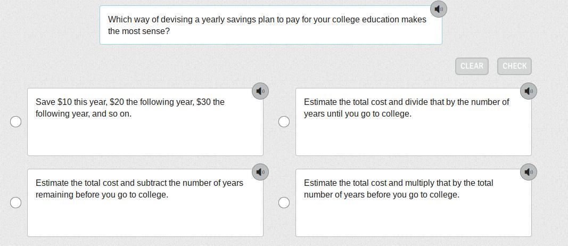
Task: Play audio for the 'Save $10 this year' answer
Action: (260, 91)
